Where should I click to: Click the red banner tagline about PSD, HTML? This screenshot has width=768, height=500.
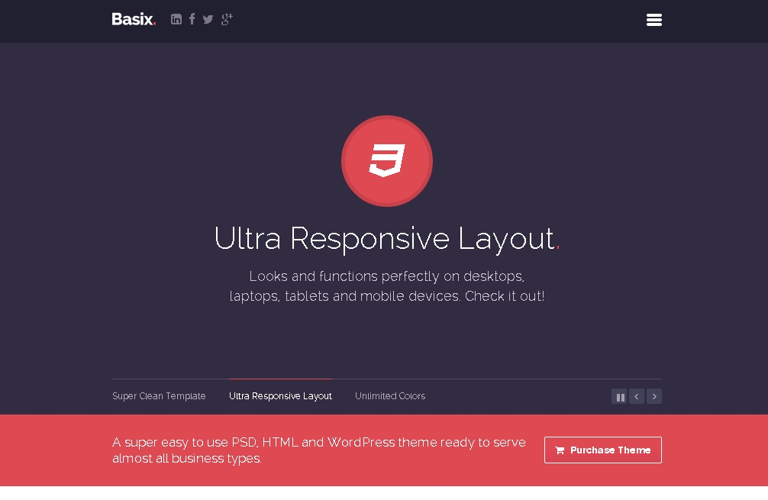[319, 450]
